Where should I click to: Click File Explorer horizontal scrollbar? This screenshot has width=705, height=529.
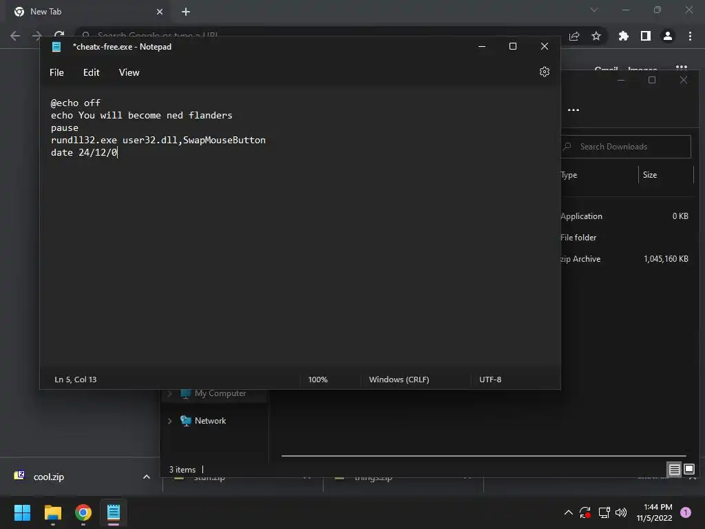[x=484, y=456]
